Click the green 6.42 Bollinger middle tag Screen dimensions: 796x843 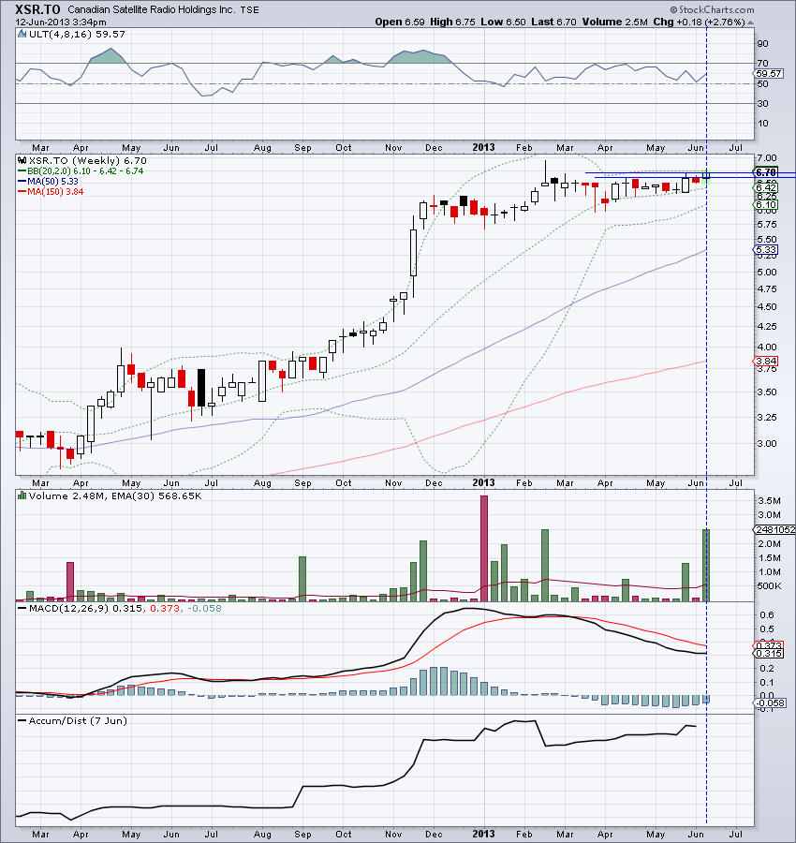(766, 187)
